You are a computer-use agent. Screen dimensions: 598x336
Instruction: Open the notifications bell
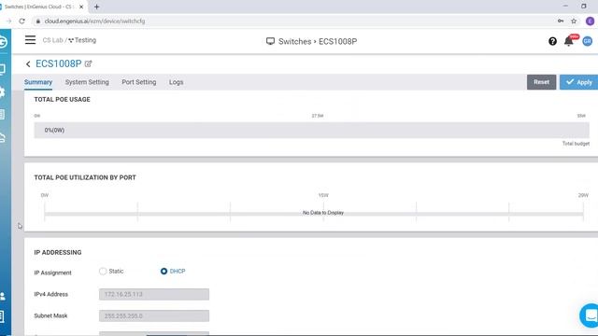(569, 41)
